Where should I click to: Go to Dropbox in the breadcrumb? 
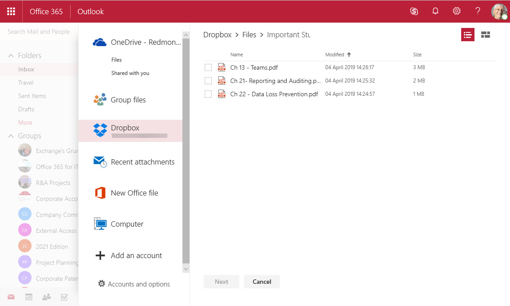pos(217,35)
